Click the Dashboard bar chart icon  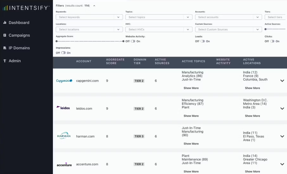point(5,22)
